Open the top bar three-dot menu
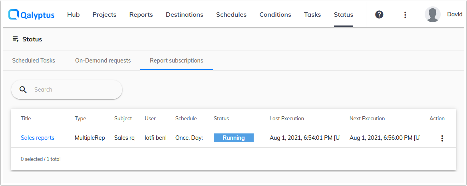 click(x=405, y=15)
